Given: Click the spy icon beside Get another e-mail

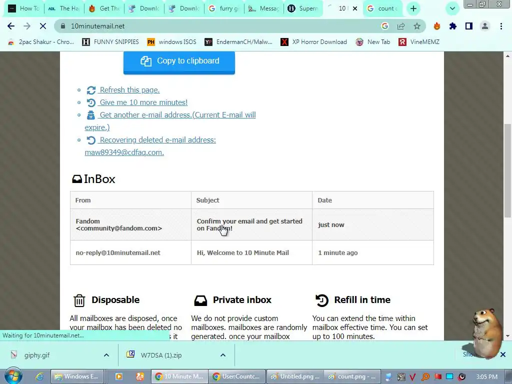Looking at the screenshot, I should point(91,115).
